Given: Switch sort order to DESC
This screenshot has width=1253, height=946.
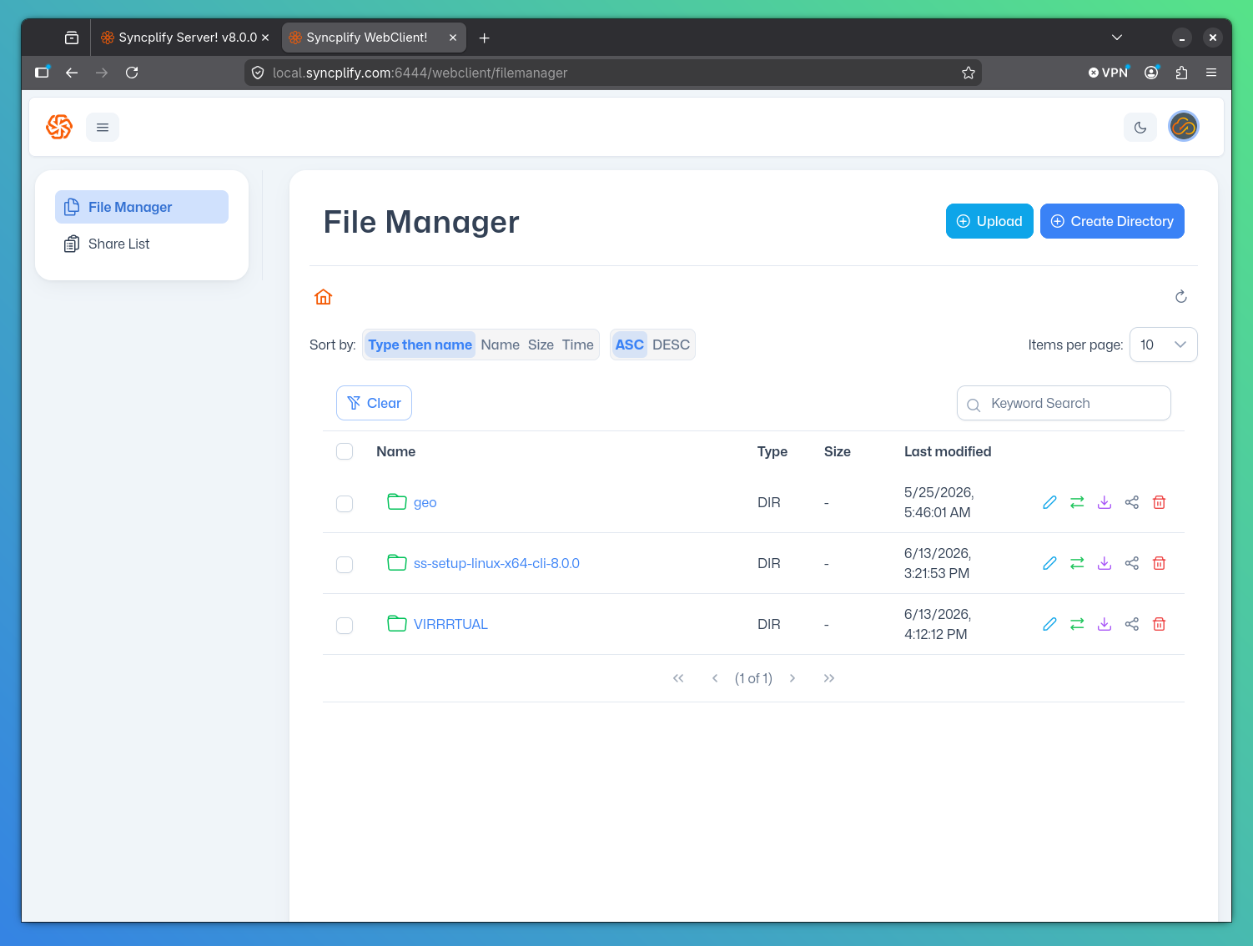Looking at the screenshot, I should [671, 345].
